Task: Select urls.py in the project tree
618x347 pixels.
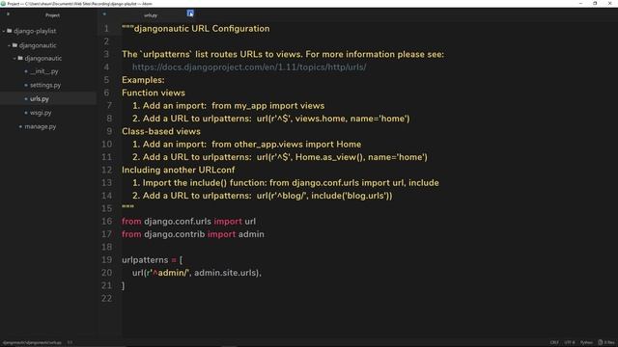Action: (40, 98)
